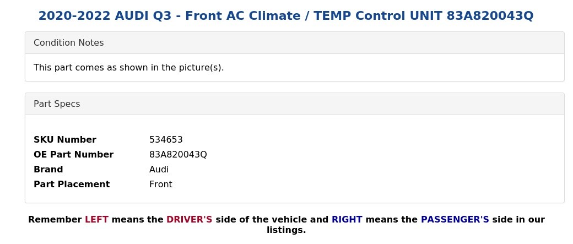Screen dimensions: 573x244
Task: Select the Condition Notes panel header
Action: (x=295, y=43)
